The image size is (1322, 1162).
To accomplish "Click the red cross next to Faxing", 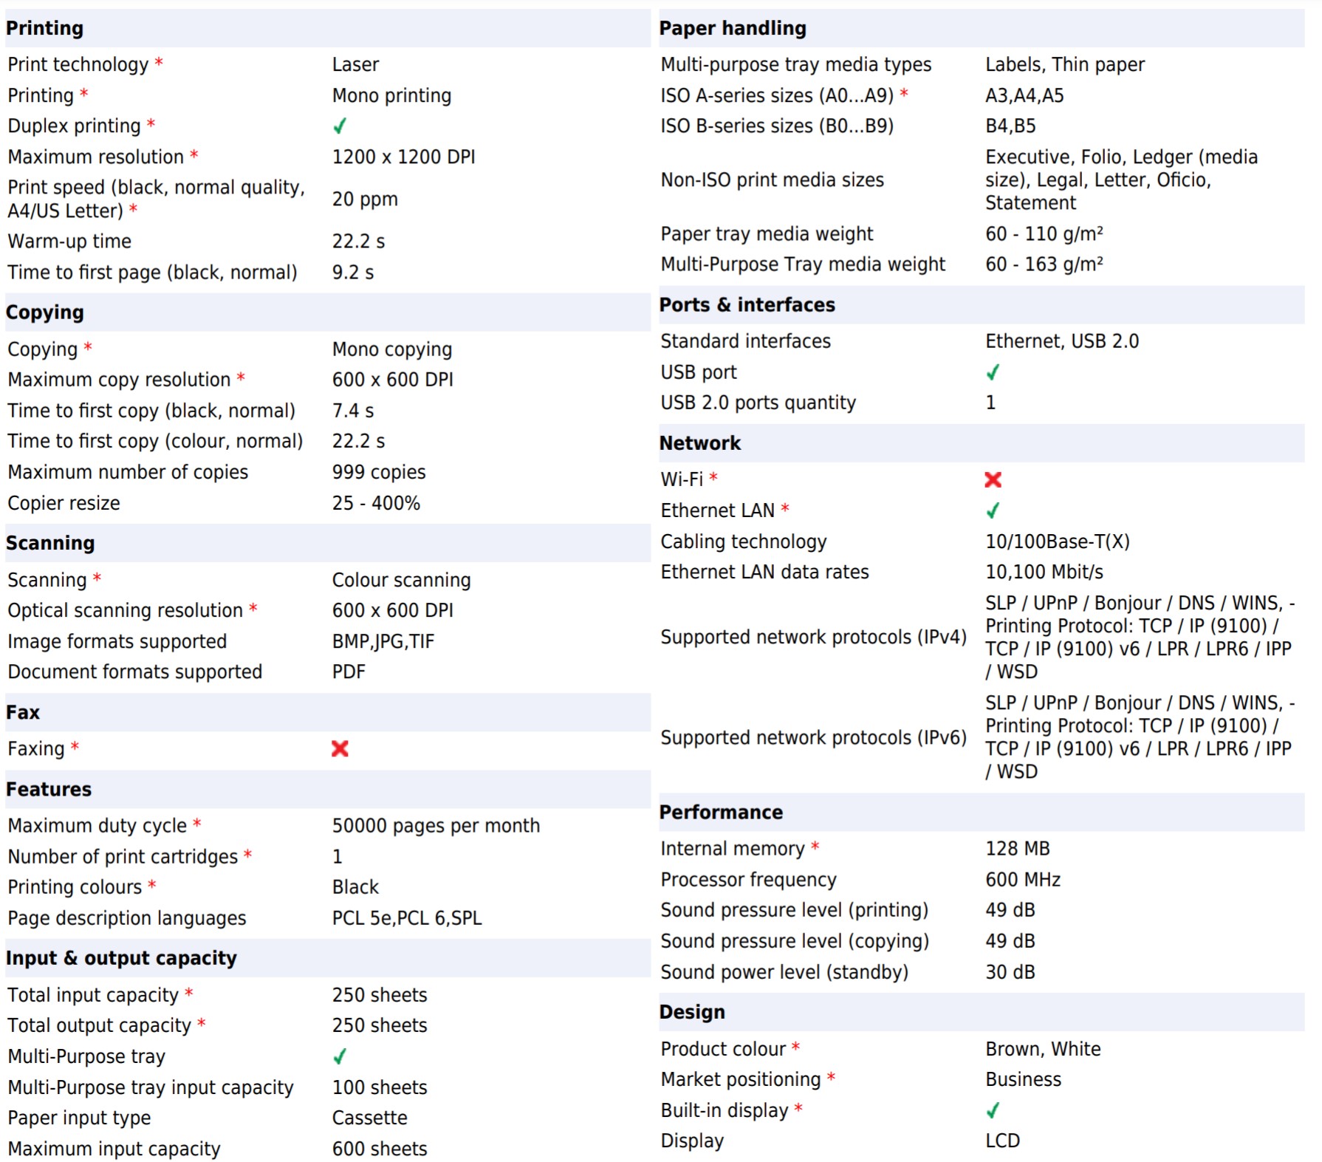I will (340, 748).
